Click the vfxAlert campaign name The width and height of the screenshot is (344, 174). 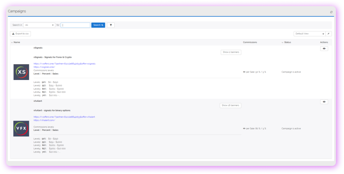[38, 101]
